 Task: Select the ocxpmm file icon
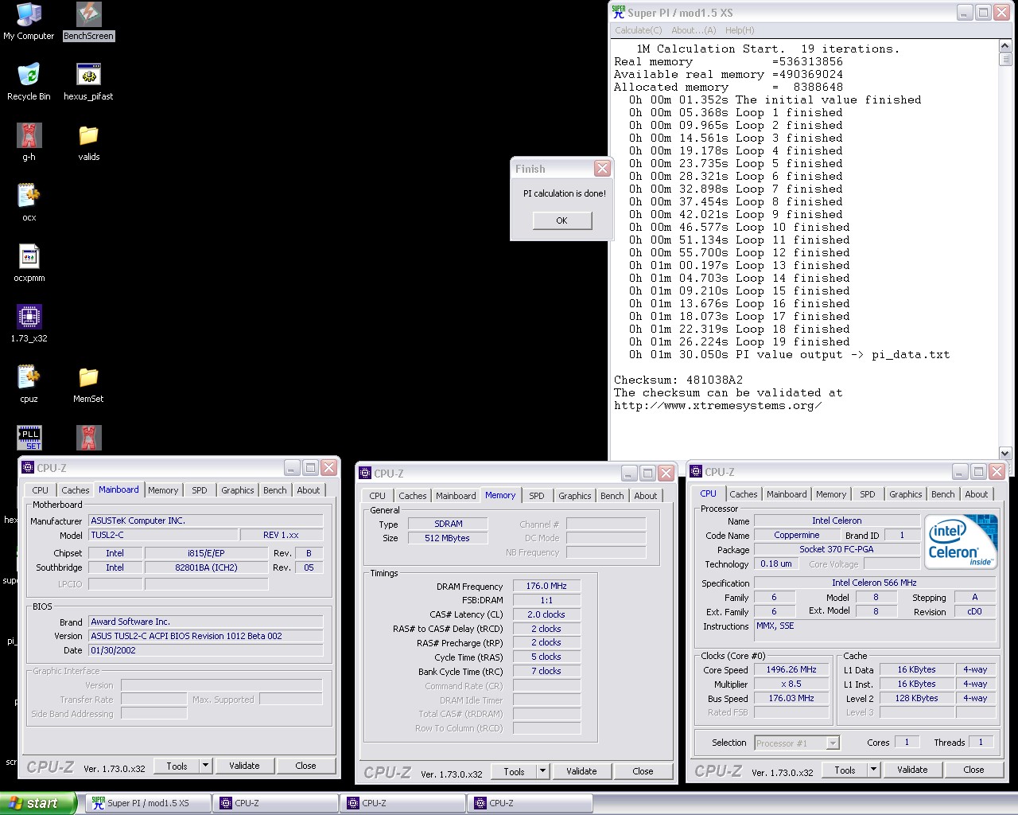(x=29, y=263)
